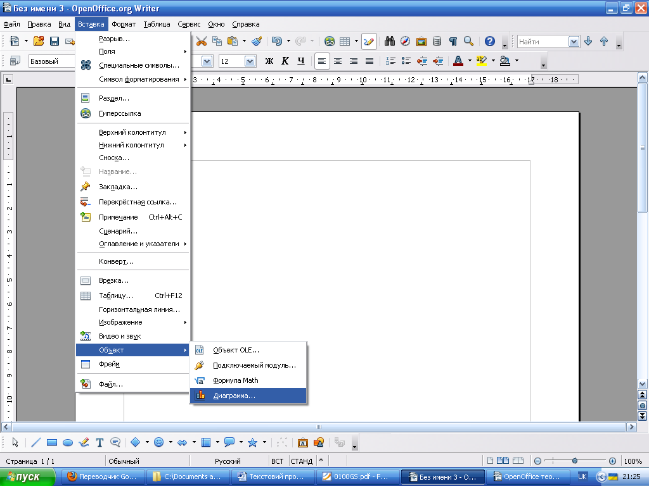Image resolution: width=649 pixels, height=486 pixels.
Task: Open Background Color dropdown arrow
Action: 517,61
